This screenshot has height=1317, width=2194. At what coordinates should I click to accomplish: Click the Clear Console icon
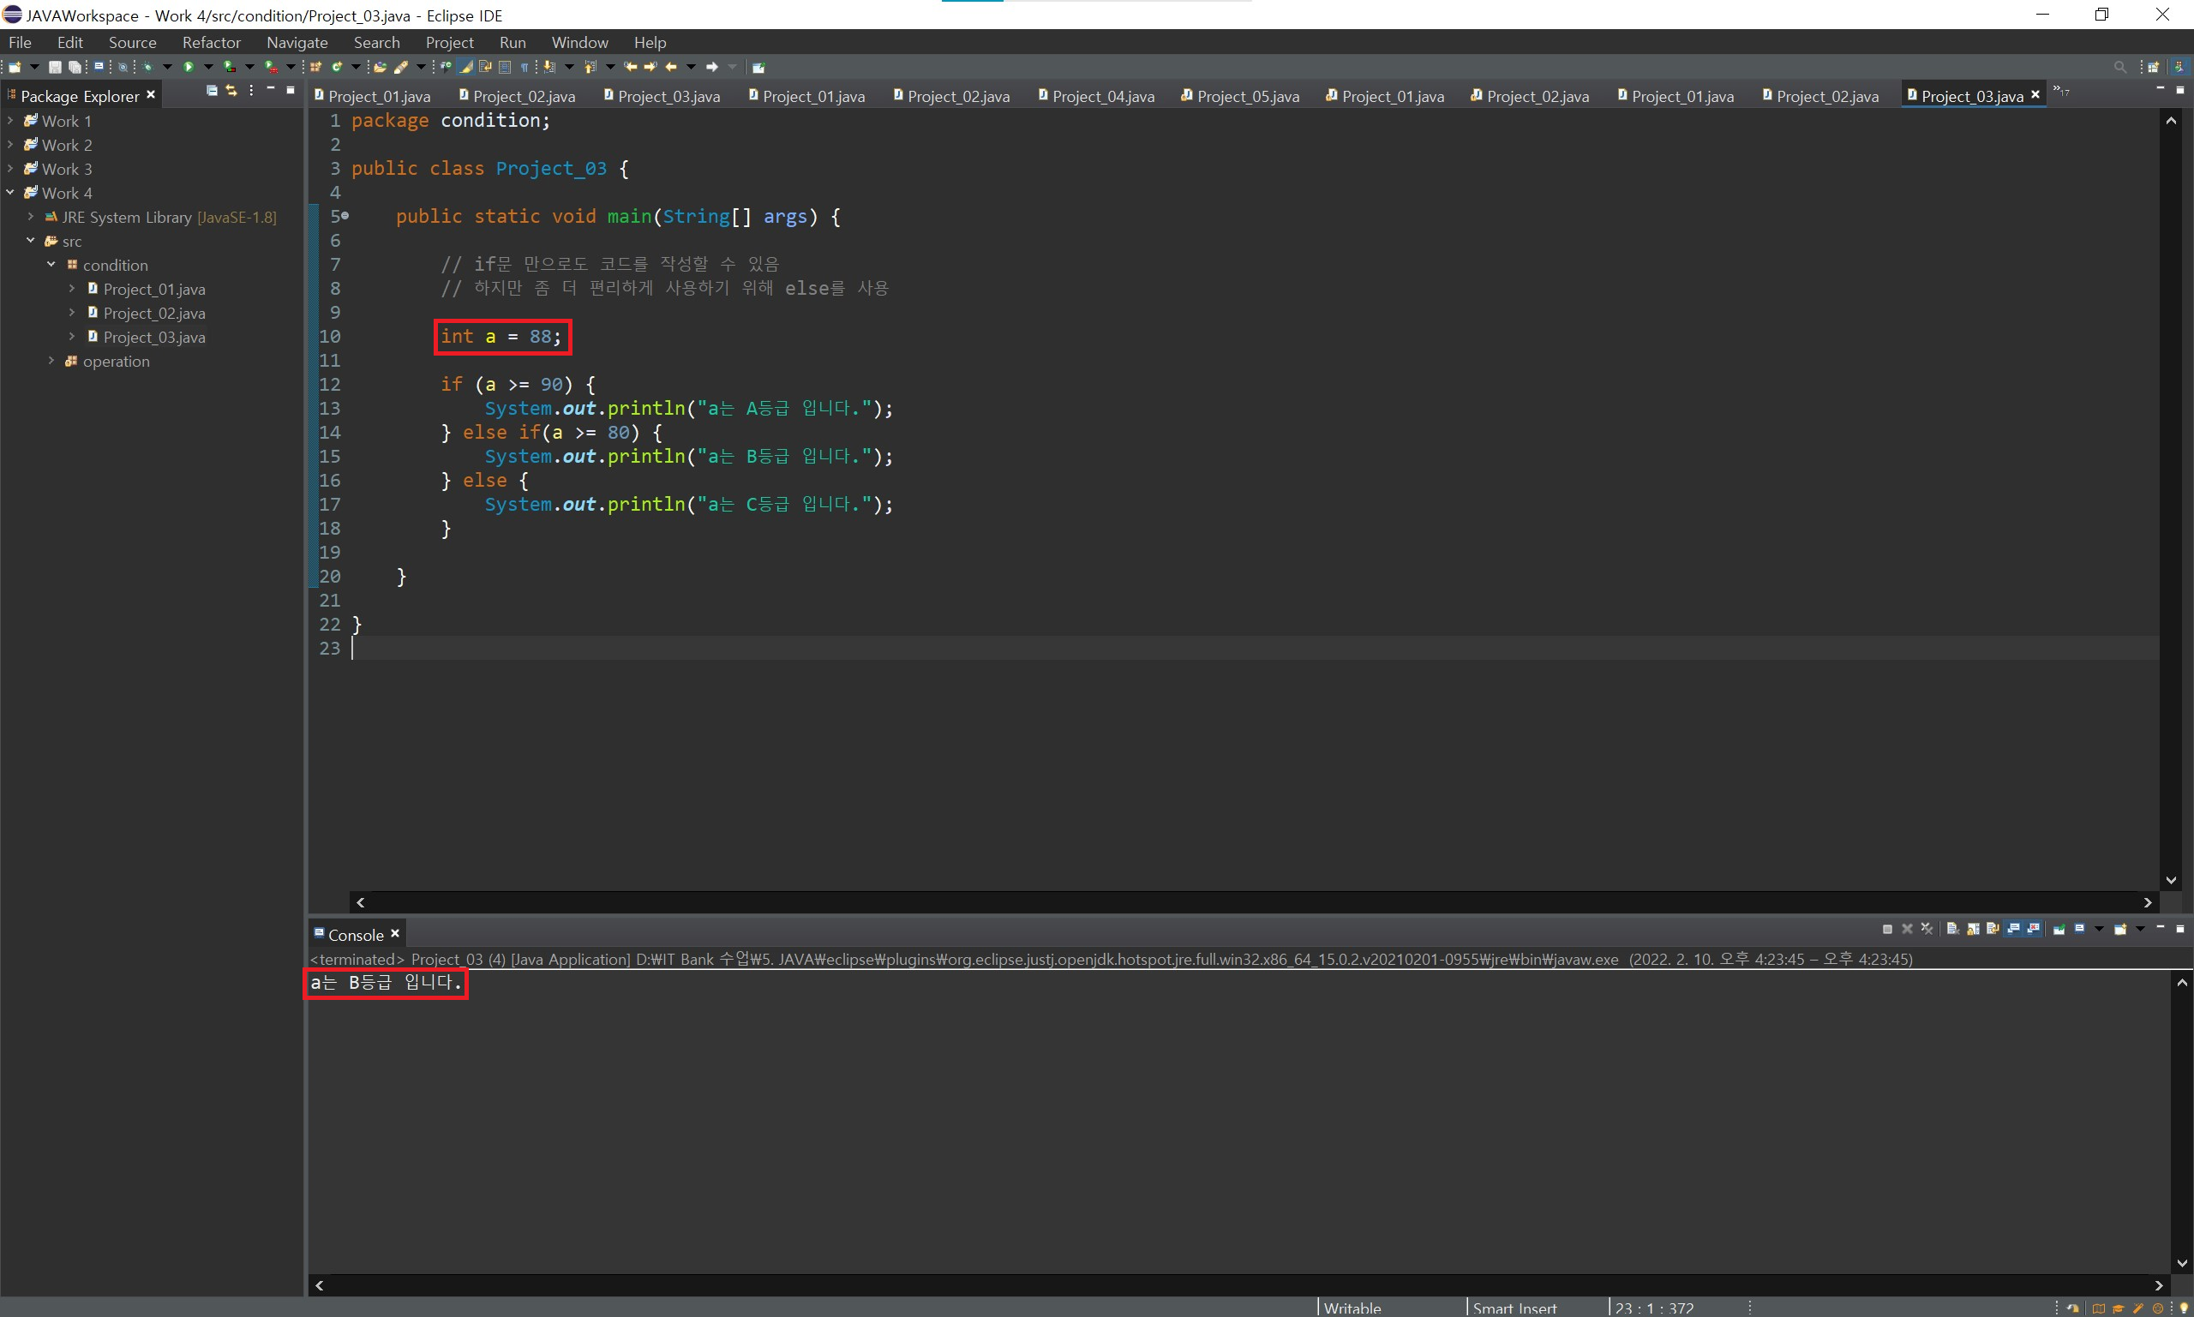[x=1951, y=928]
